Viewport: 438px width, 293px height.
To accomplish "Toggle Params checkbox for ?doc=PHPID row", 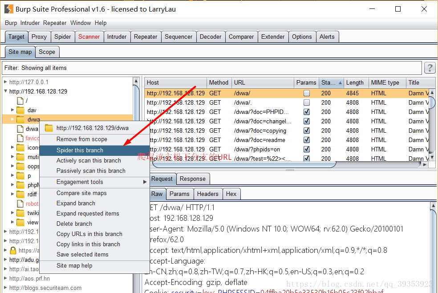I will click(306, 112).
